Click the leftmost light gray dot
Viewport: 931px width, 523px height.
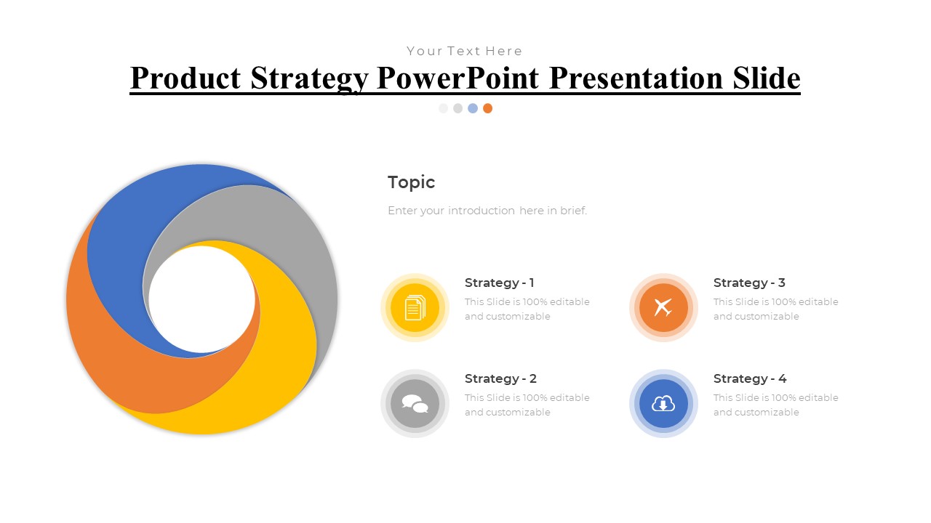443,108
